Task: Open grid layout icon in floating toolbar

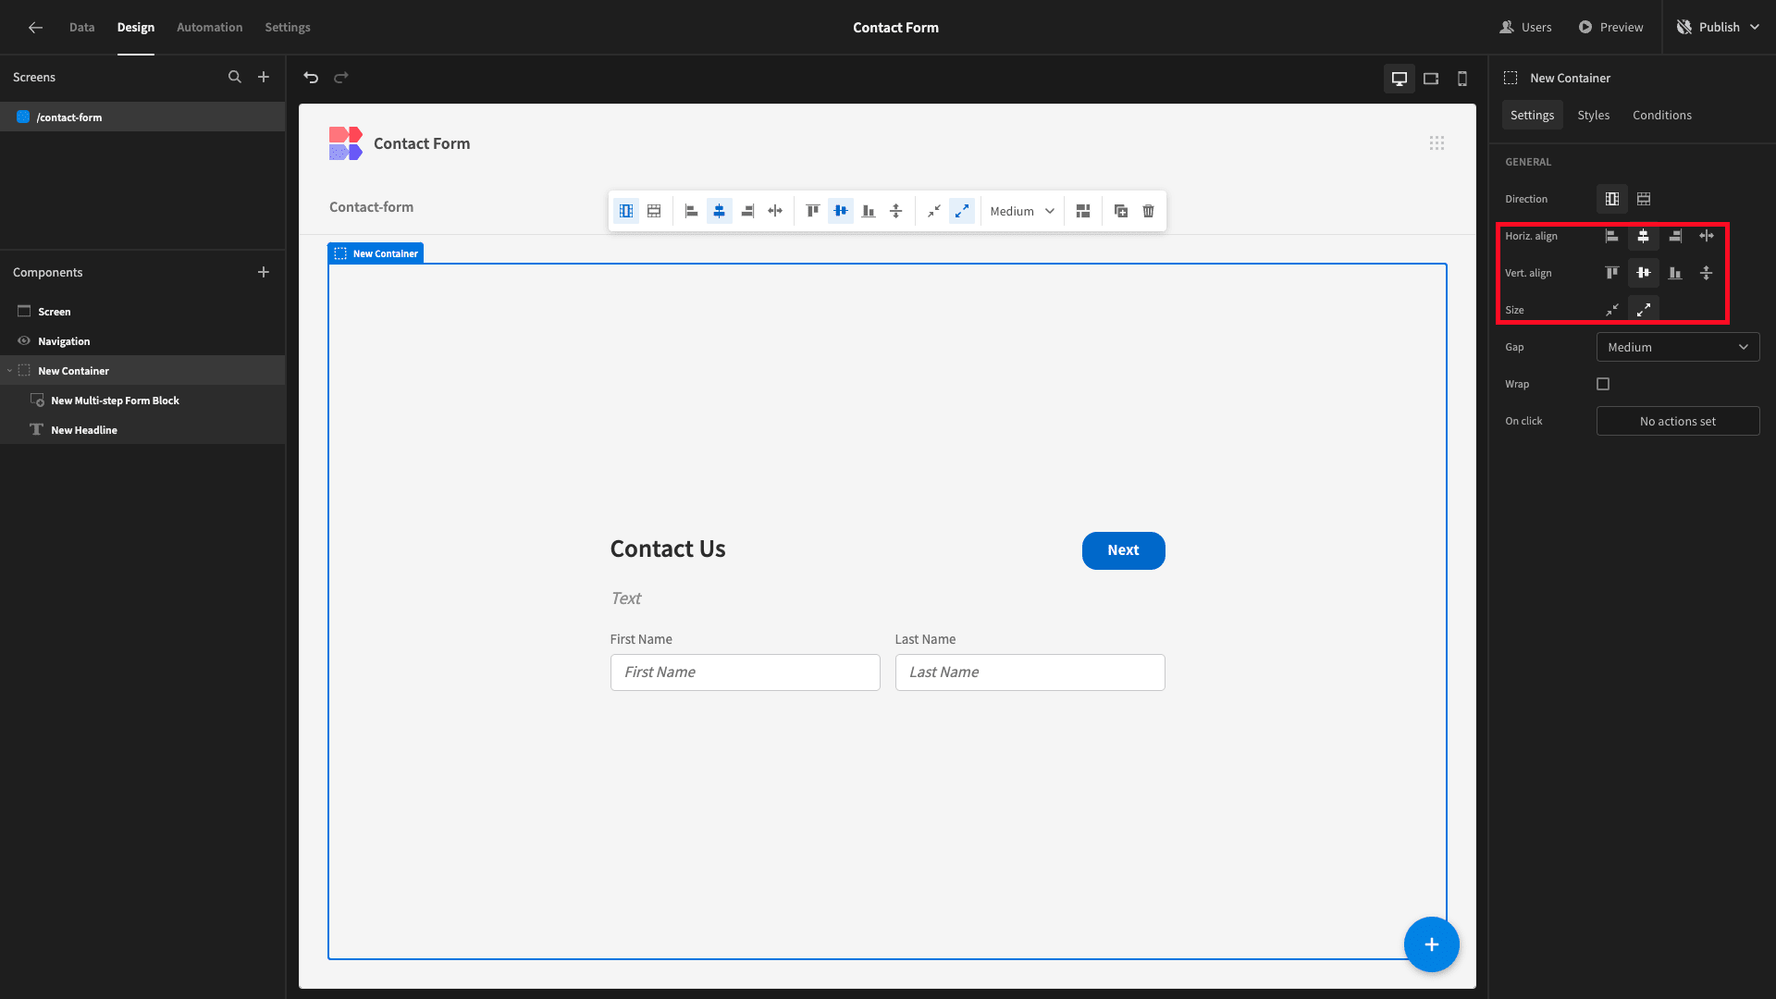Action: coord(1083,211)
